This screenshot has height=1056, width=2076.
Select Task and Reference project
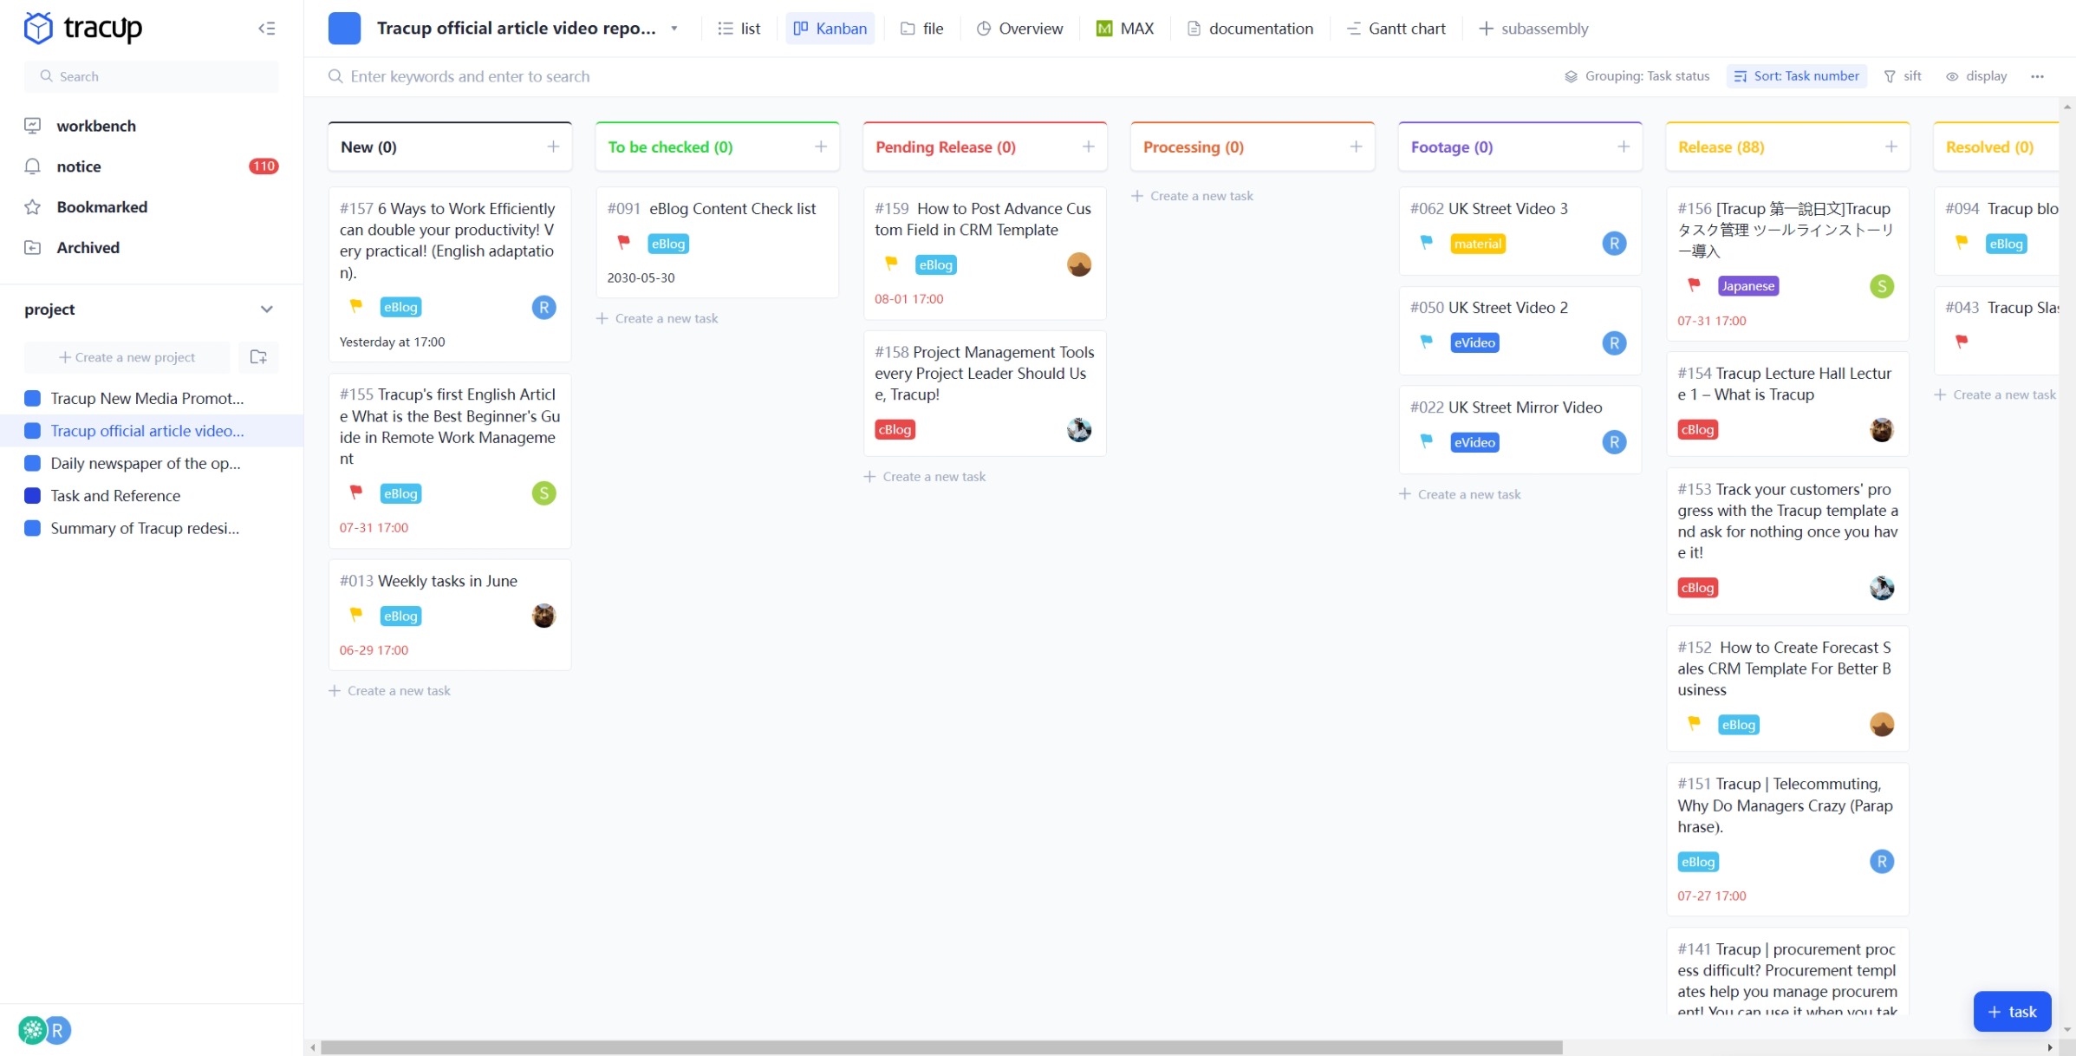(x=115, y=496)
